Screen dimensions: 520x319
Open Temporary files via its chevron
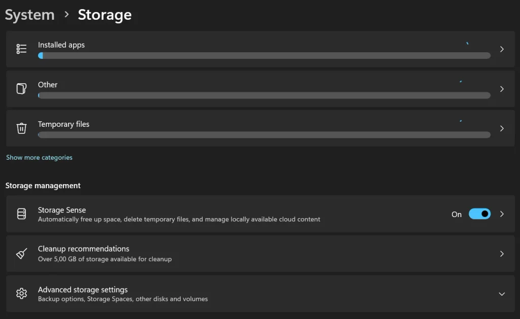502,128
